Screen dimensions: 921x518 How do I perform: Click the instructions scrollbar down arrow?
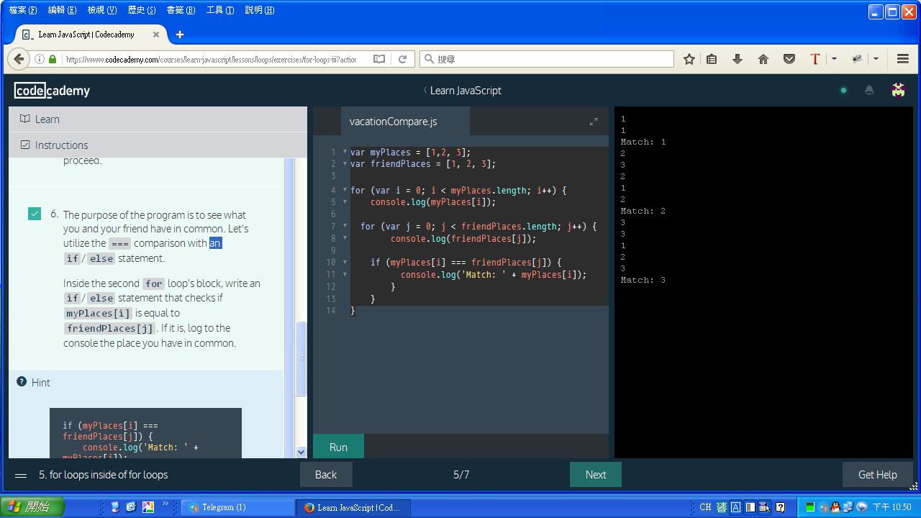pyautogui.click(x=301, y=452)
